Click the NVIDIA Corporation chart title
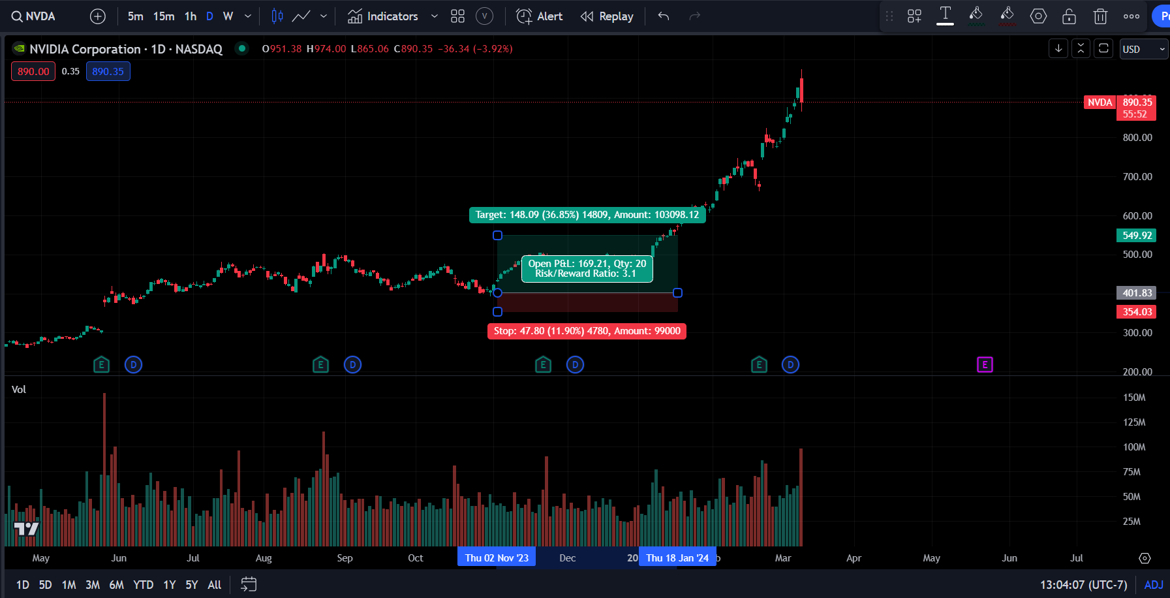1170x598 pixels. click(x=126, y=49)
